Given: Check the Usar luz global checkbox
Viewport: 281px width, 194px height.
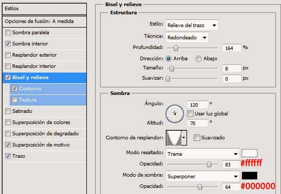Looking at the screenshot, I should click(x=190, y=113).
